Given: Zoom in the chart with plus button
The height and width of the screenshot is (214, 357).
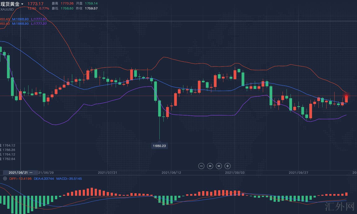Looking at the screenshot, I should [x=227, y=166].
